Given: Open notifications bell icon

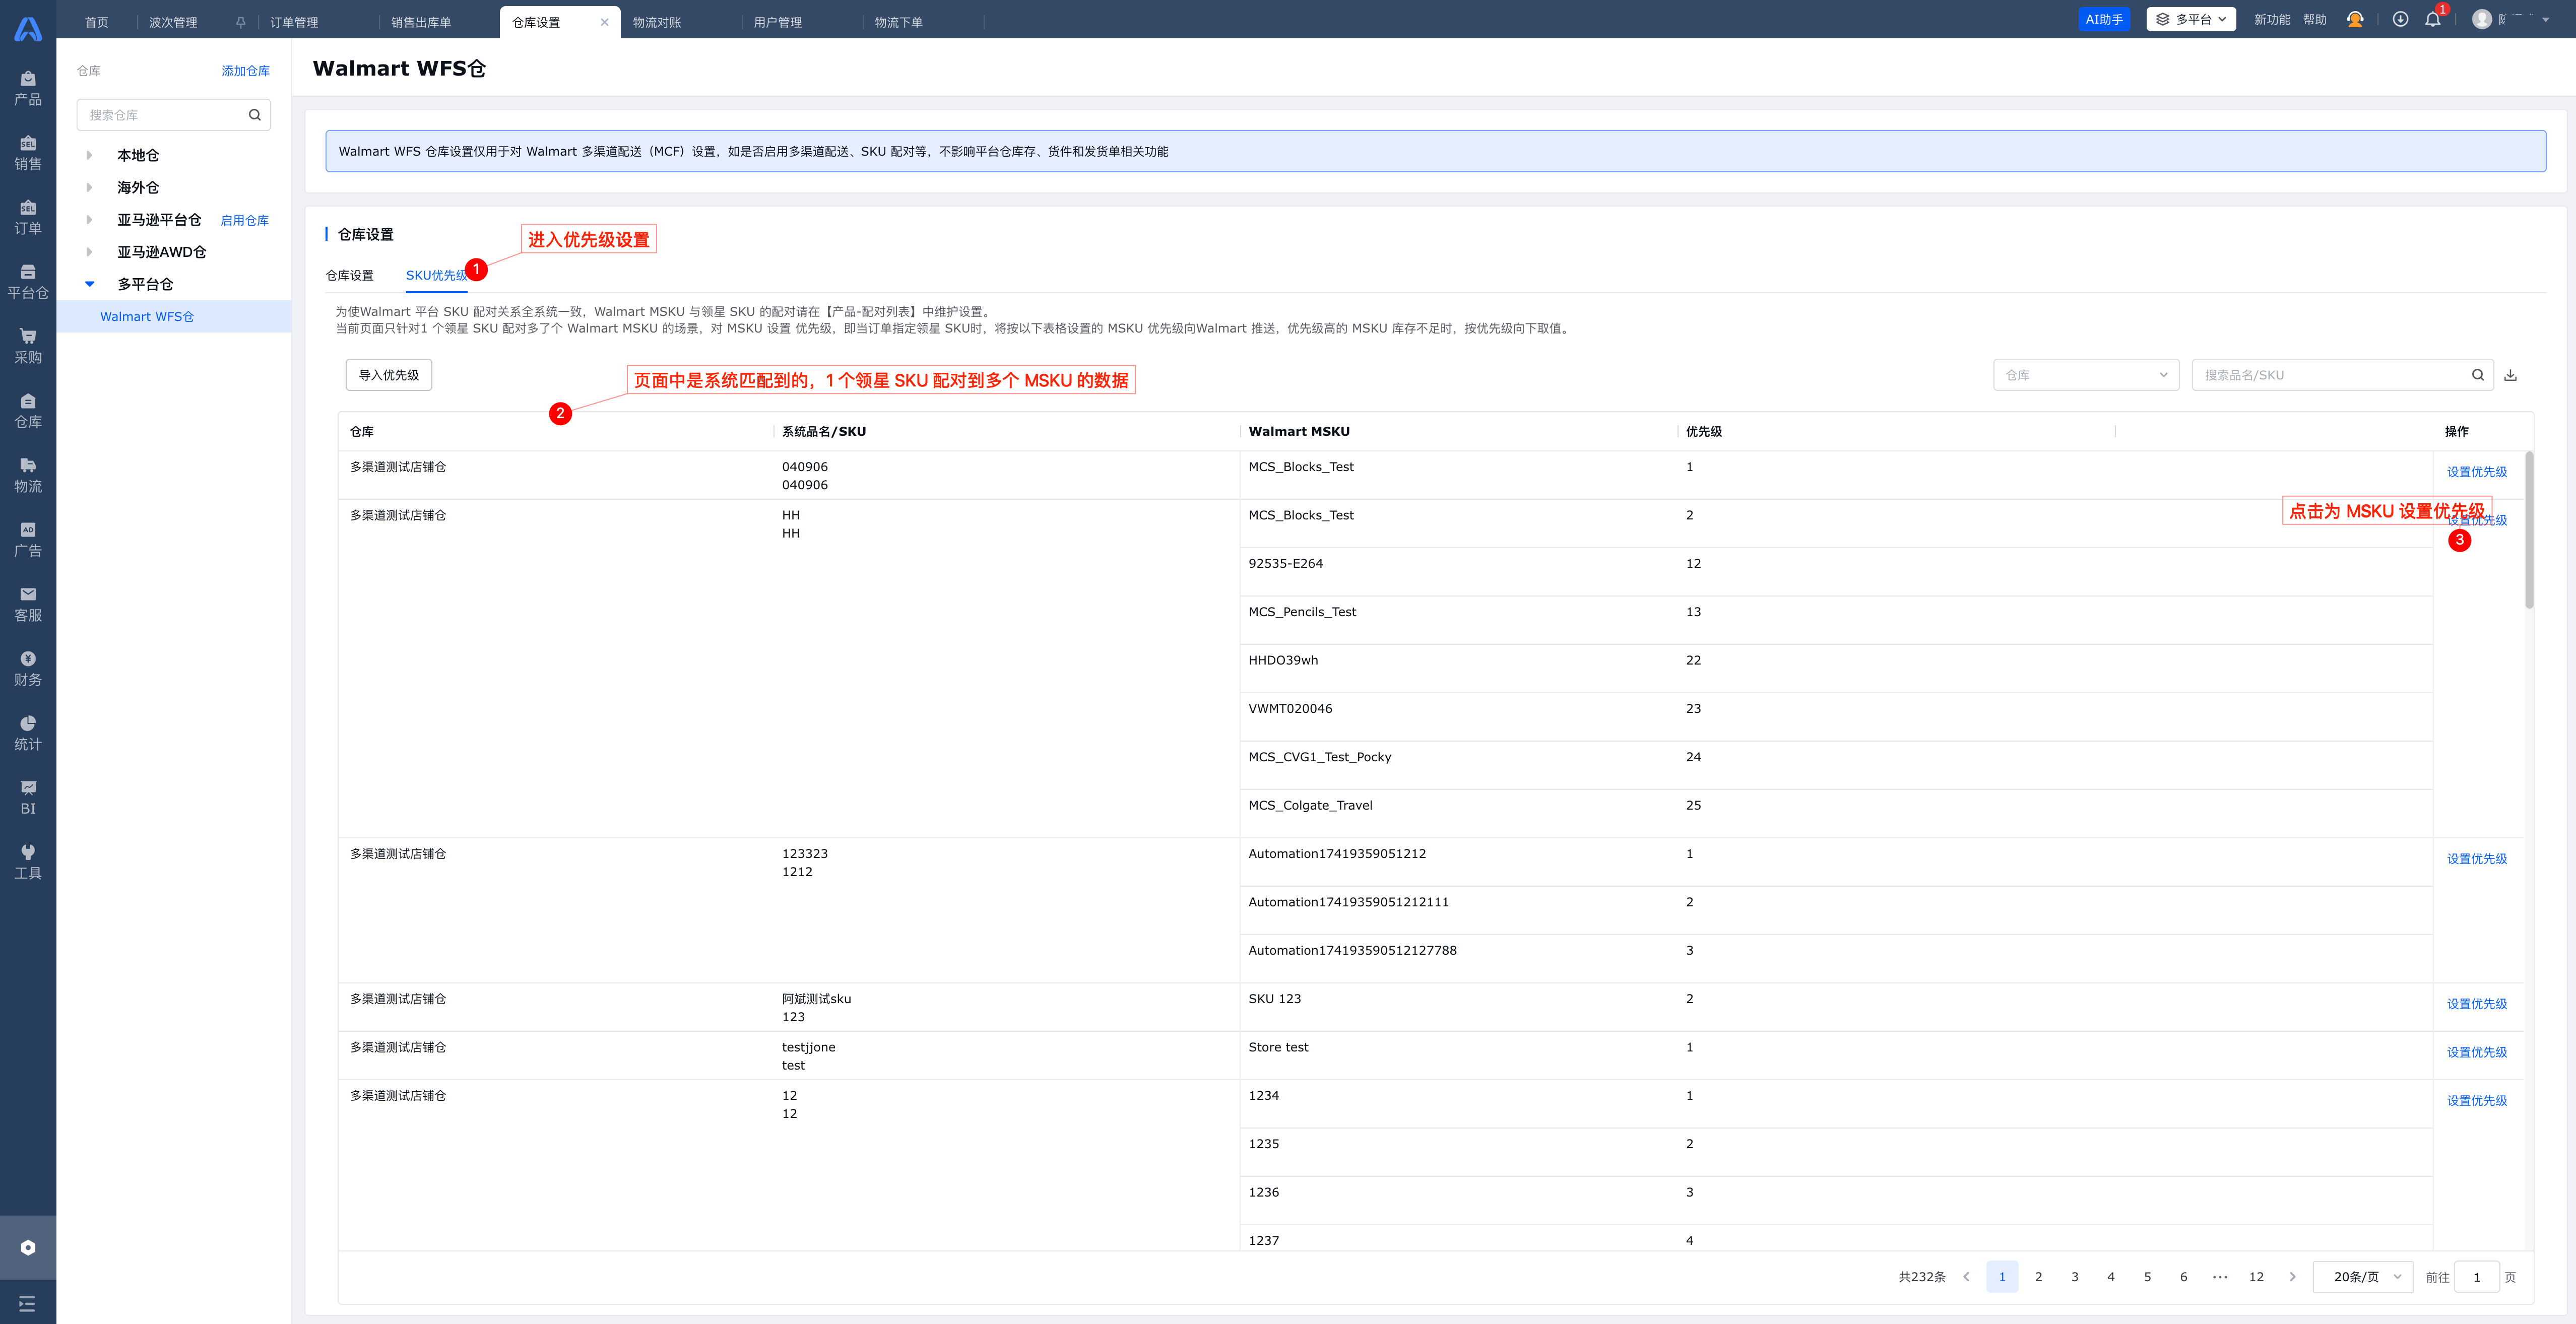Looking at the screenshot, I should [x=2433, y=19].
